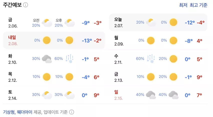Open the info icon after 업데이트 기준
The width and height of the screenshot is (213, 117).
click(72, 112)
